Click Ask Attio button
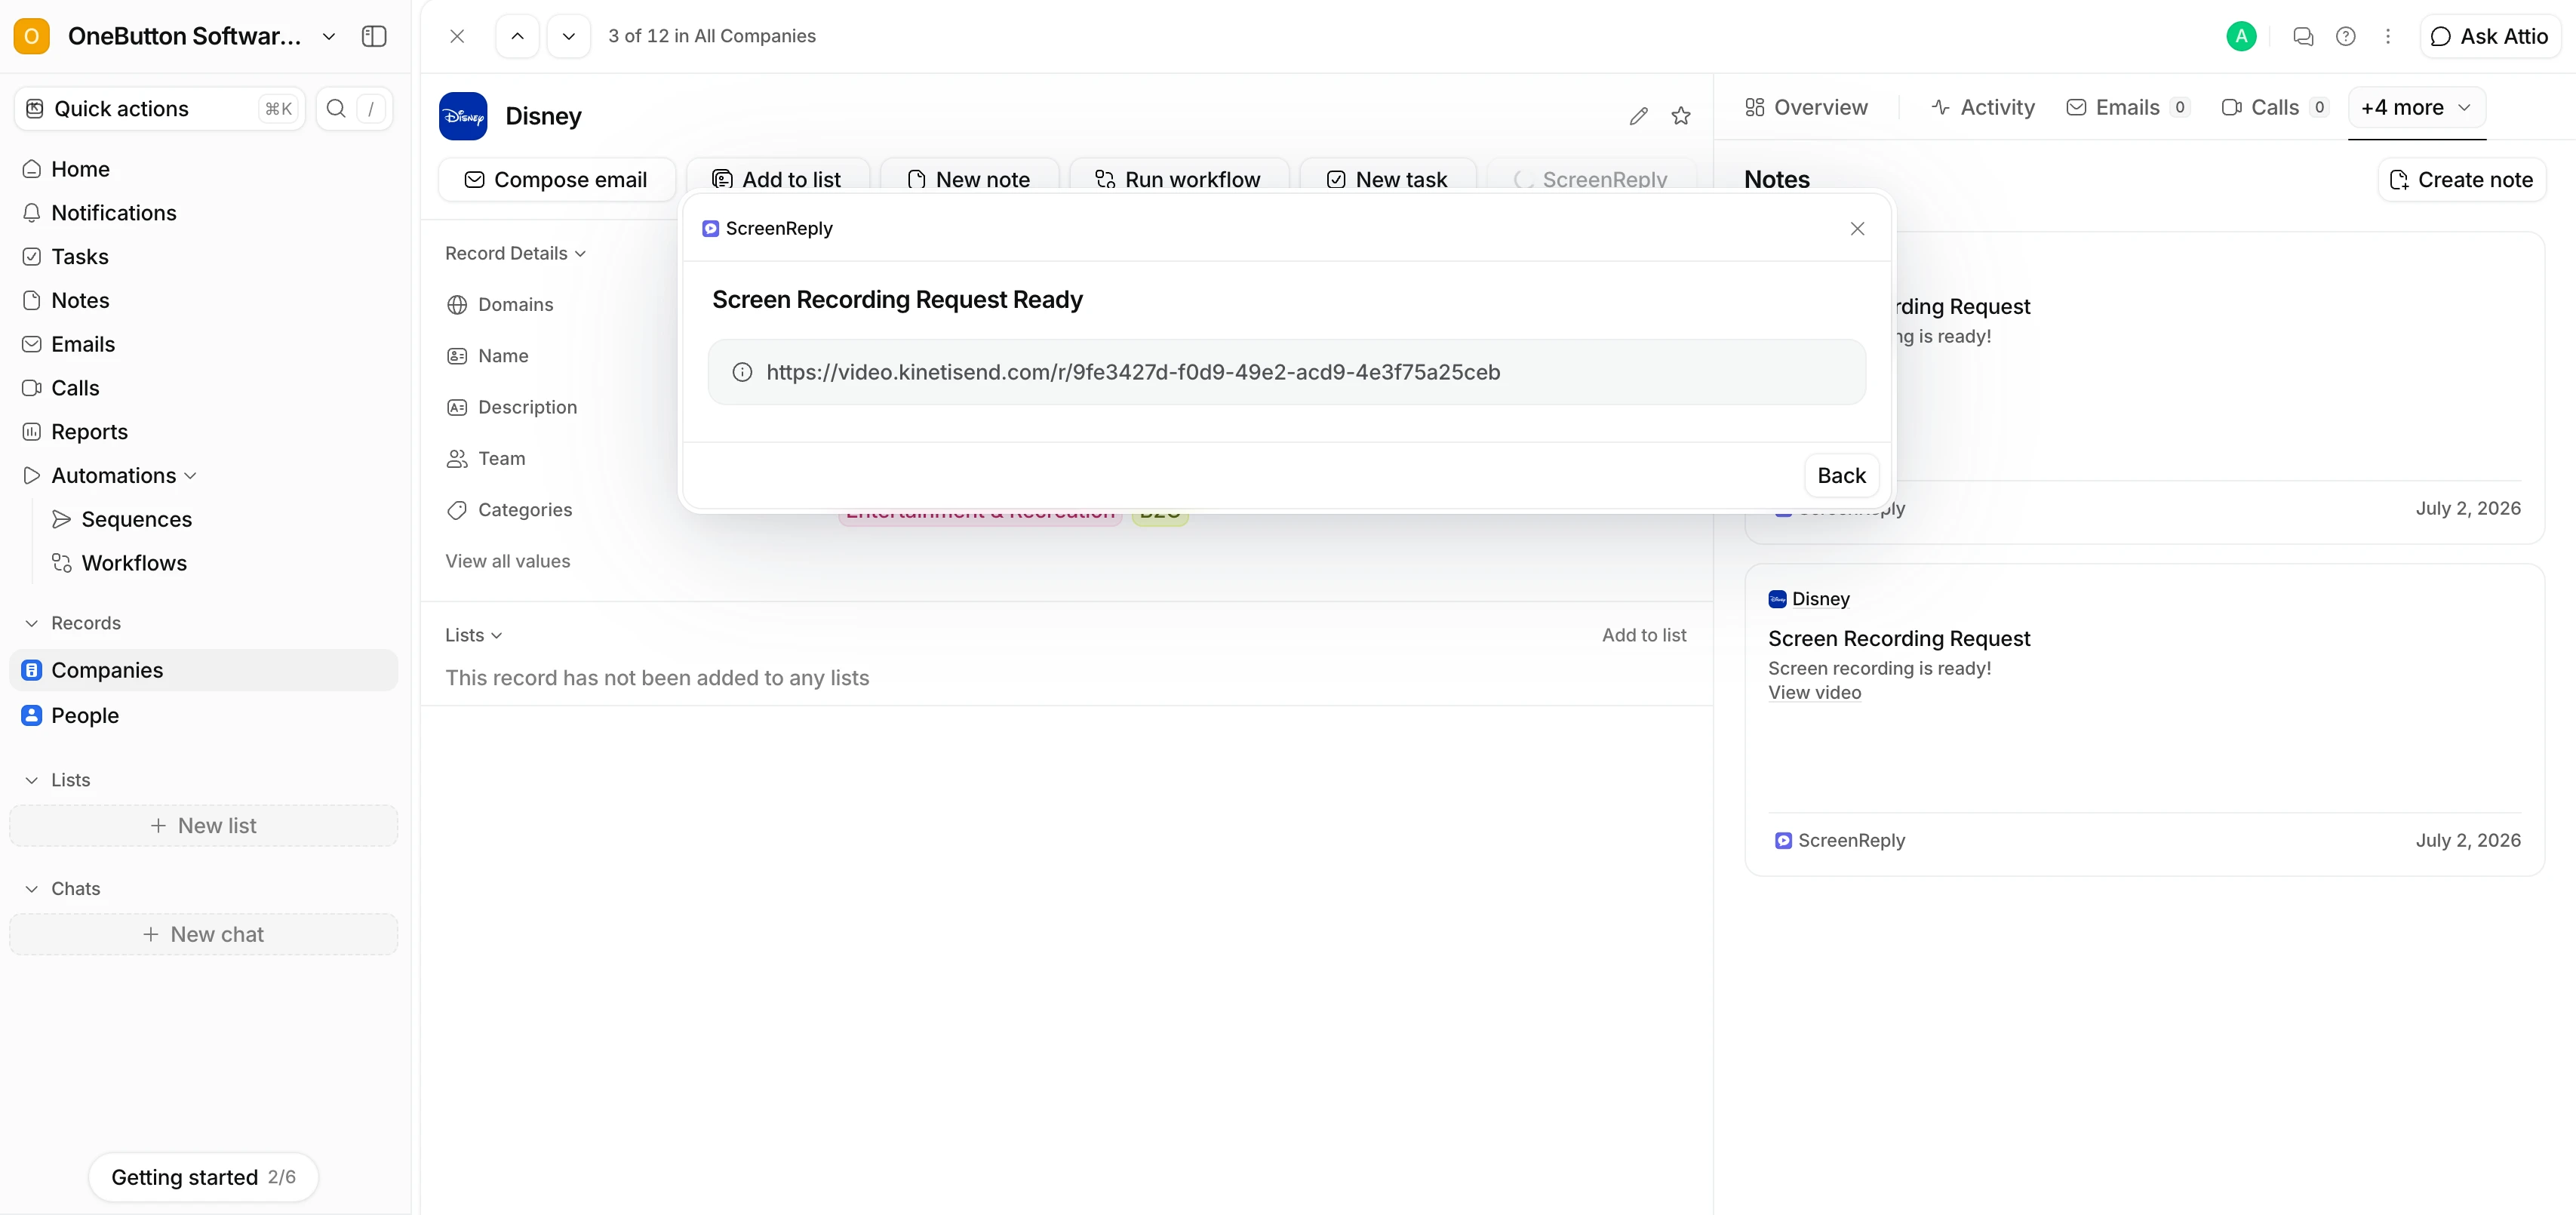The width and height of the screenshot is (2576, 1215). pyautogui.click(x=2489, y=36)
